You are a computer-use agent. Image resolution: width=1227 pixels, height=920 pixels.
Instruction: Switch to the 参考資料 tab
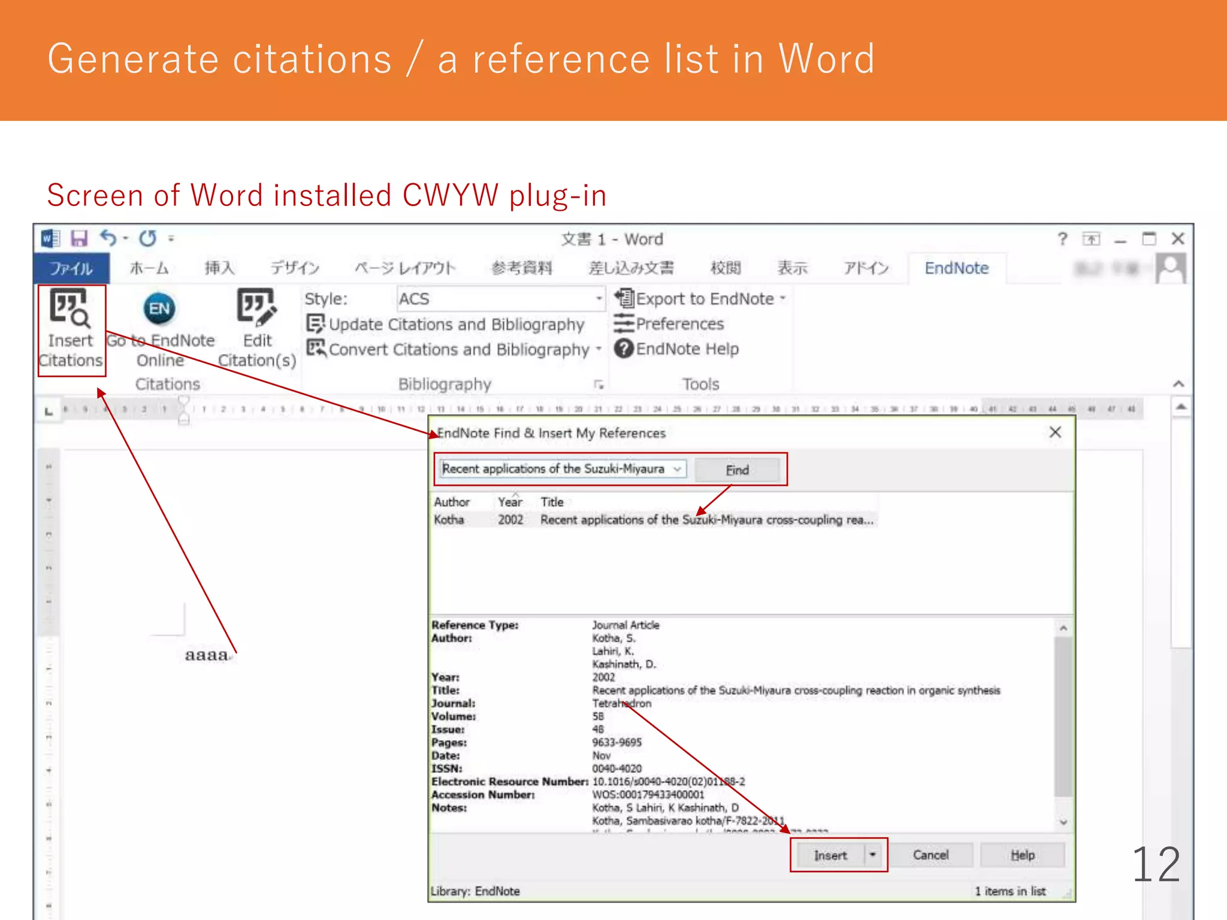click(x=521, y=268)
